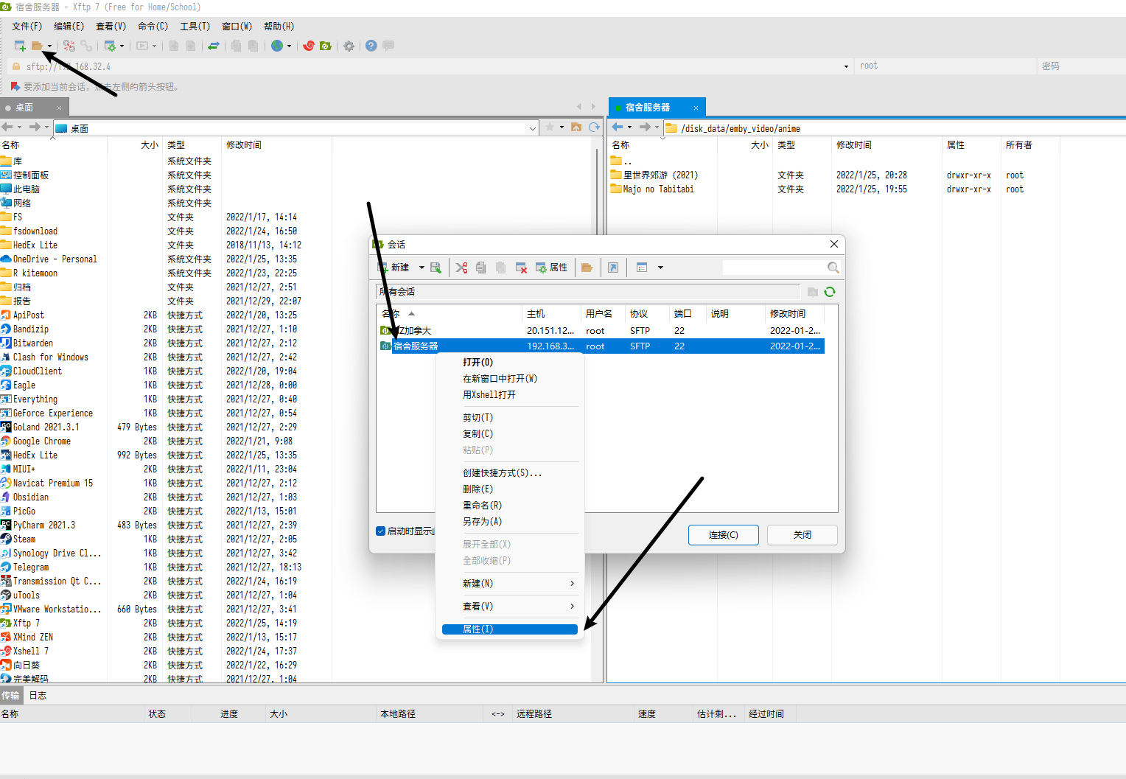This screenshot has width=1126, height=779.
Task: Open the Tools menu in menu bar
Action: point(195,26)
